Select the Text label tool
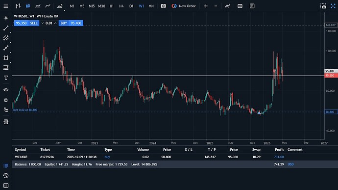 click(6, 78)
